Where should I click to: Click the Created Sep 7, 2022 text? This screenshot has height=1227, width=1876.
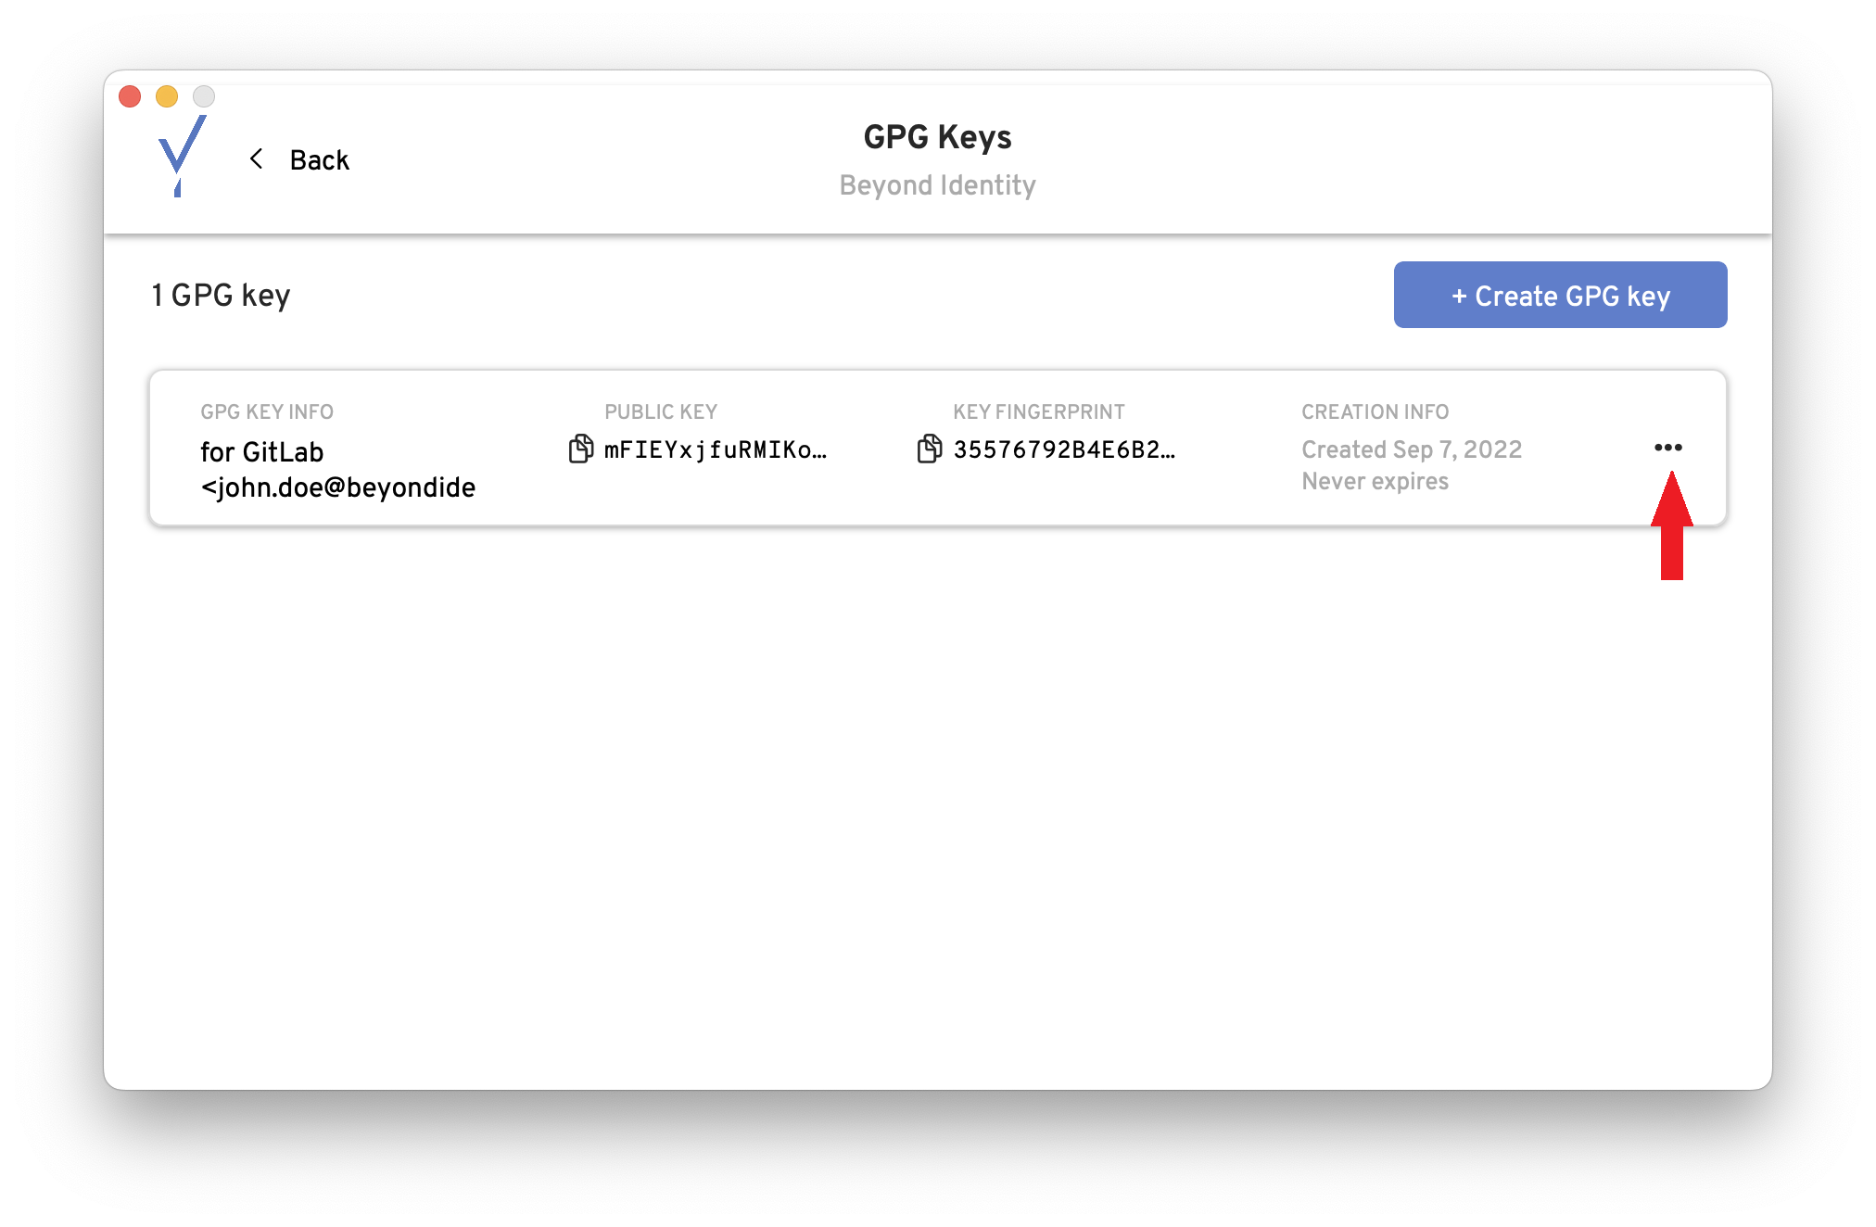[1412, 449]
